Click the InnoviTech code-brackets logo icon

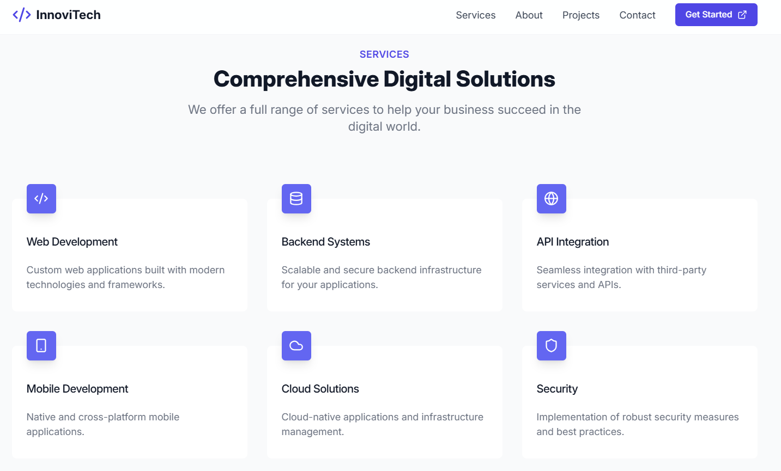pyautogui.click(x=22, y=15)
